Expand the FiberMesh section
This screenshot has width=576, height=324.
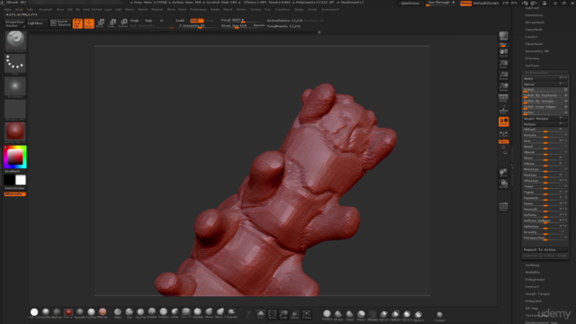(x=534, y=44)
